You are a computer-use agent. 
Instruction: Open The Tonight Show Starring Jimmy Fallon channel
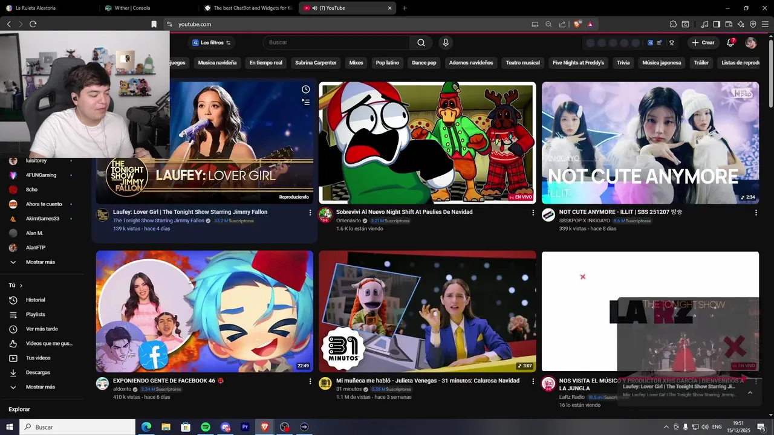(x=158, y=221)
